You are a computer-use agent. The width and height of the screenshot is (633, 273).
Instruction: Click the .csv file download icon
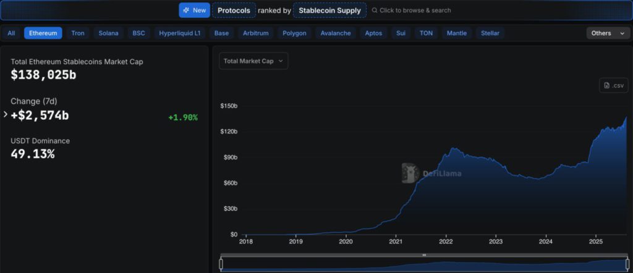click(x=607, y=85)
